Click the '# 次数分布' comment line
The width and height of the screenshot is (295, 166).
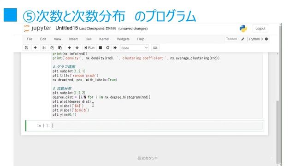(x=62, y=89)
